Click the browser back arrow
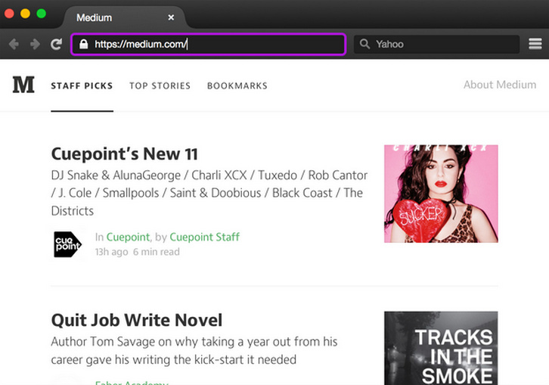Viewport: 549px width, 385px height. pyautogui.click(x=14, y=45)
